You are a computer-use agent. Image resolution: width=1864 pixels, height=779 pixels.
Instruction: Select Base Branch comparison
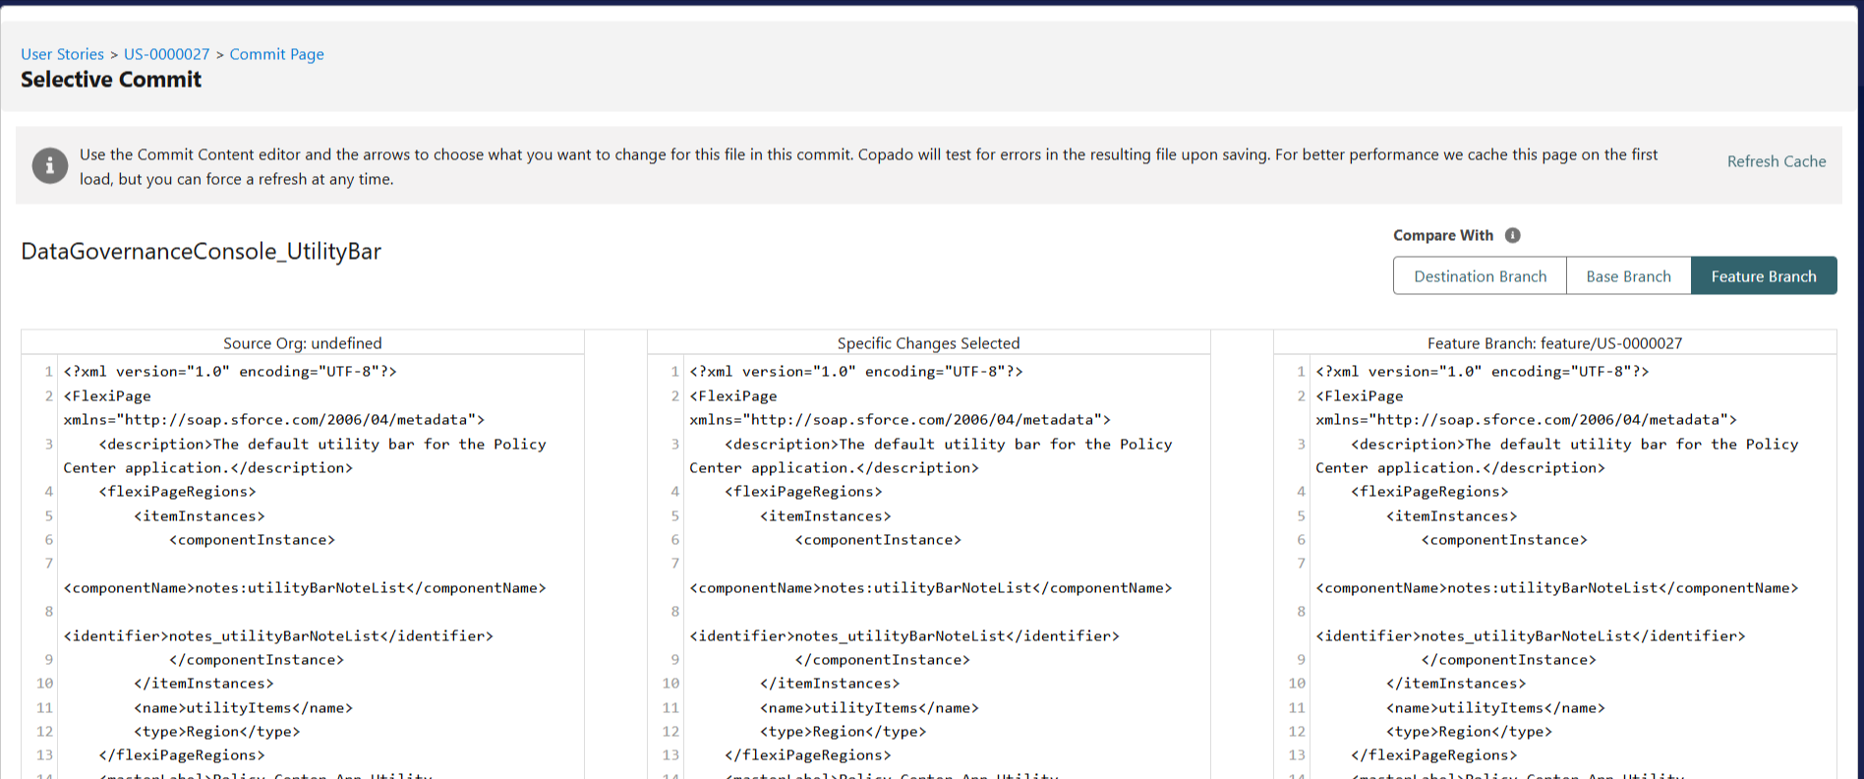pos(1628,276)
